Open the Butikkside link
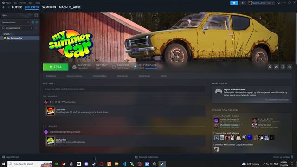This screenshot has width=297, height=167. [51, 76]
